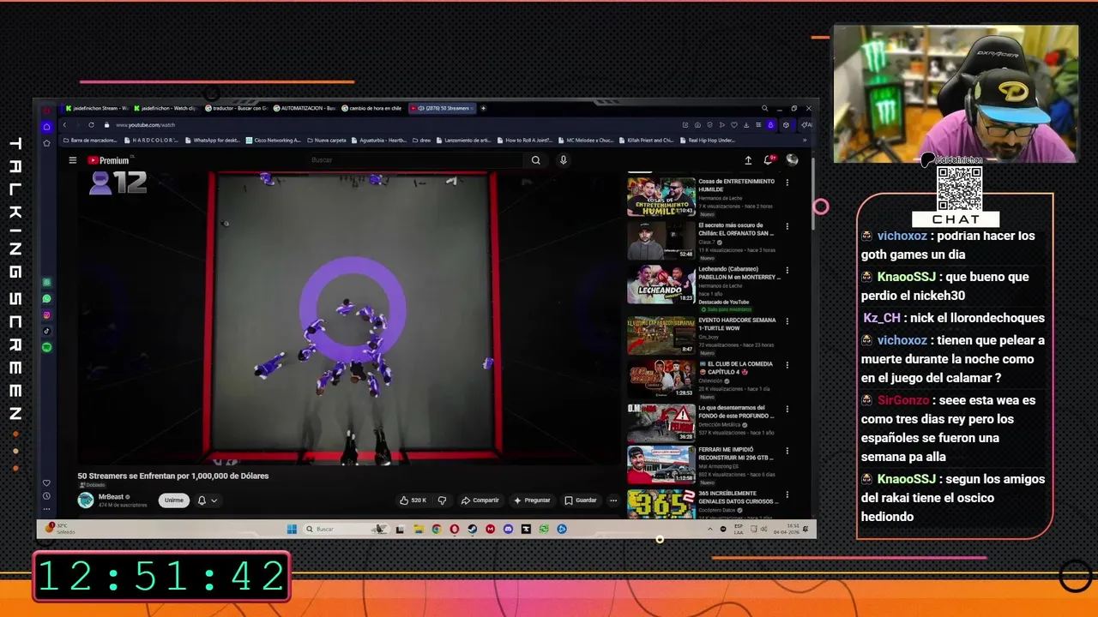Open options for El secreto más oscuro video
This screenshot has width=1098, height=617.
click(787, 225)
